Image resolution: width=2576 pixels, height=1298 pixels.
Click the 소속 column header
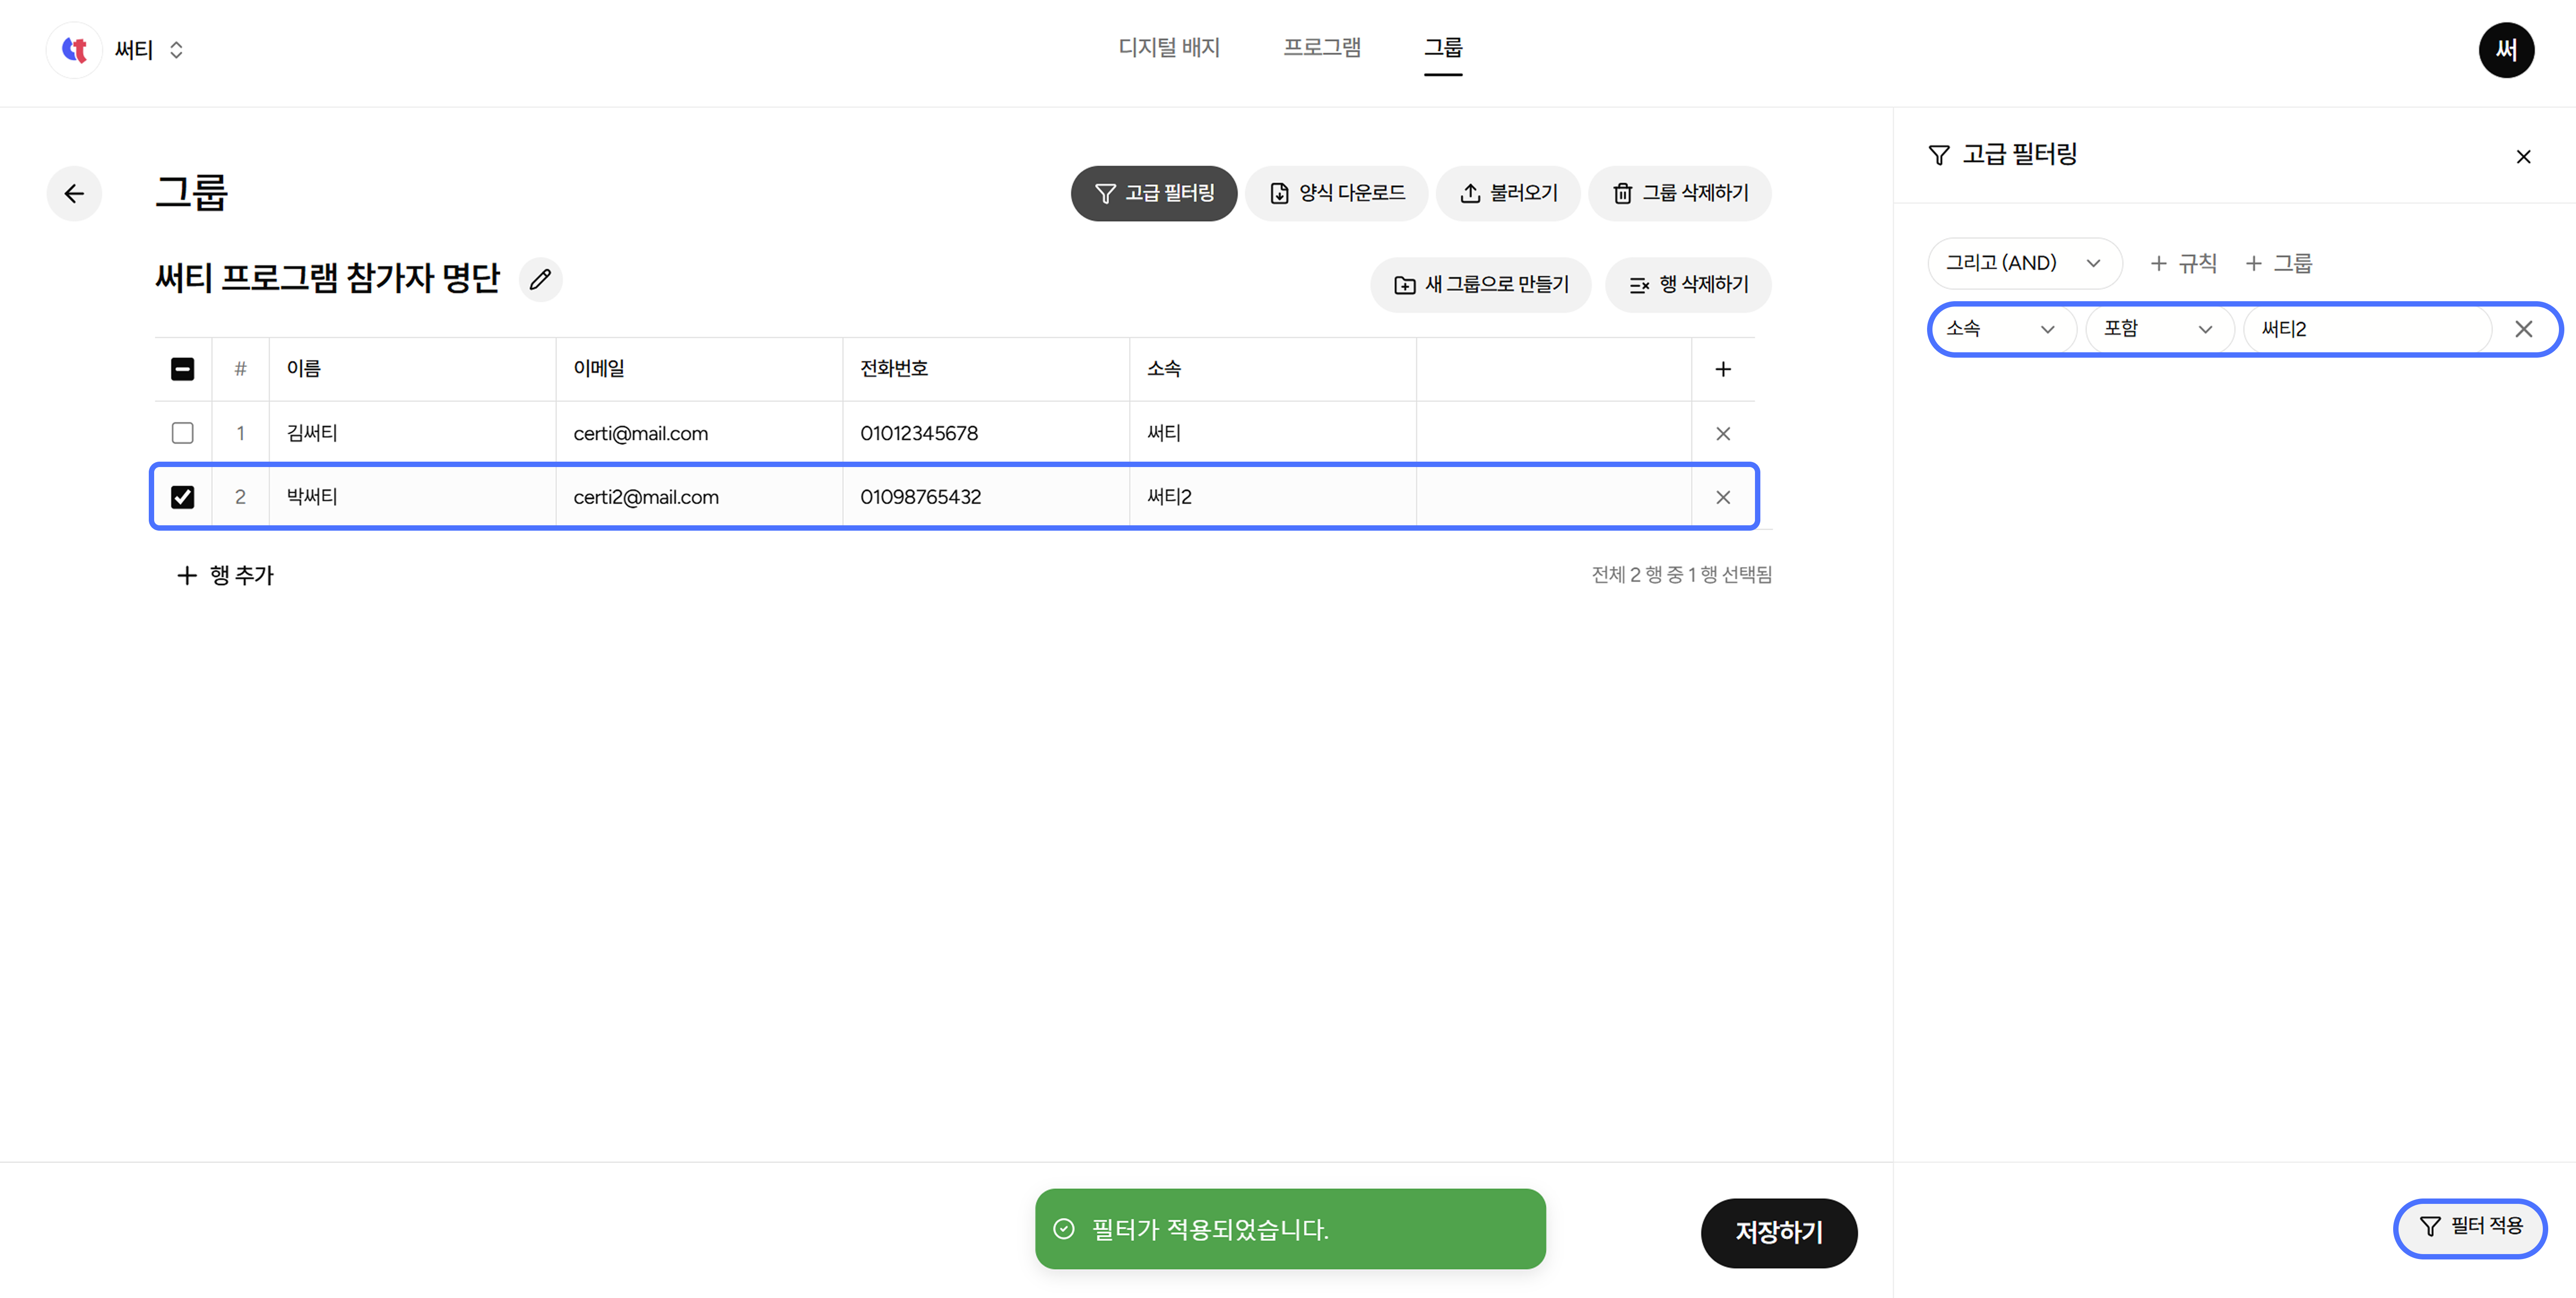pos(1273,369)
